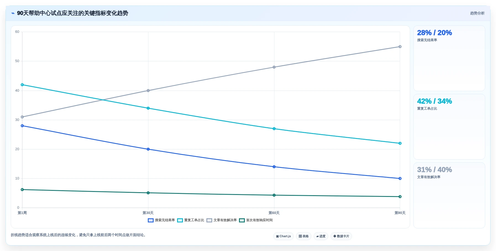Toggle 搜索无结果率 legend series

point(161,220)
